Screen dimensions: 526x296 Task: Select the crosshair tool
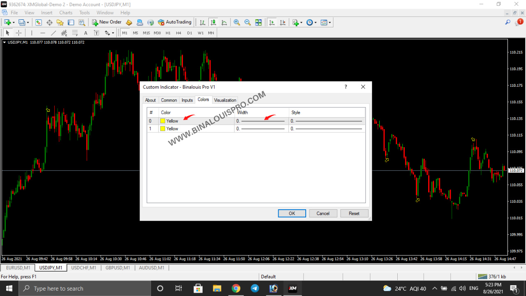(x=18, y=33)
